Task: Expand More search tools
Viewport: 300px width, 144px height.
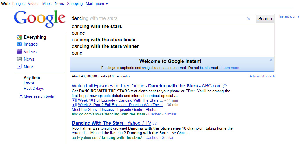Action: pos(21,96)
